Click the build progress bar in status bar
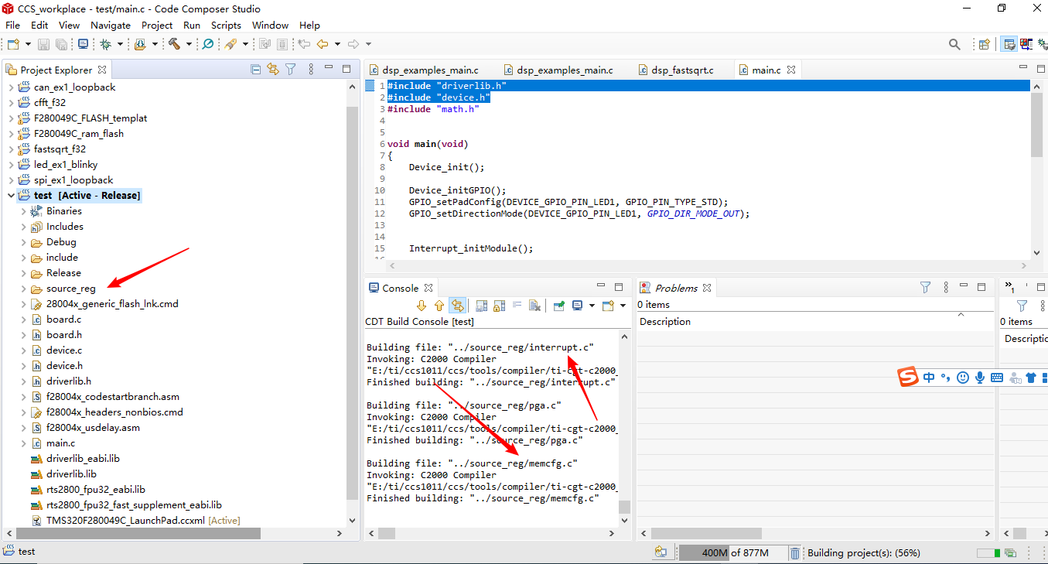The height and width of the screenshot is (564, 1048). 988,553
